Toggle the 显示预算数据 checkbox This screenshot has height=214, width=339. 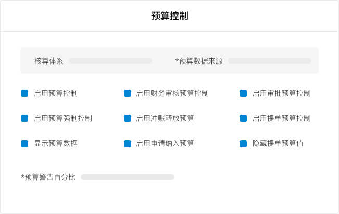(x=24, y=144)
